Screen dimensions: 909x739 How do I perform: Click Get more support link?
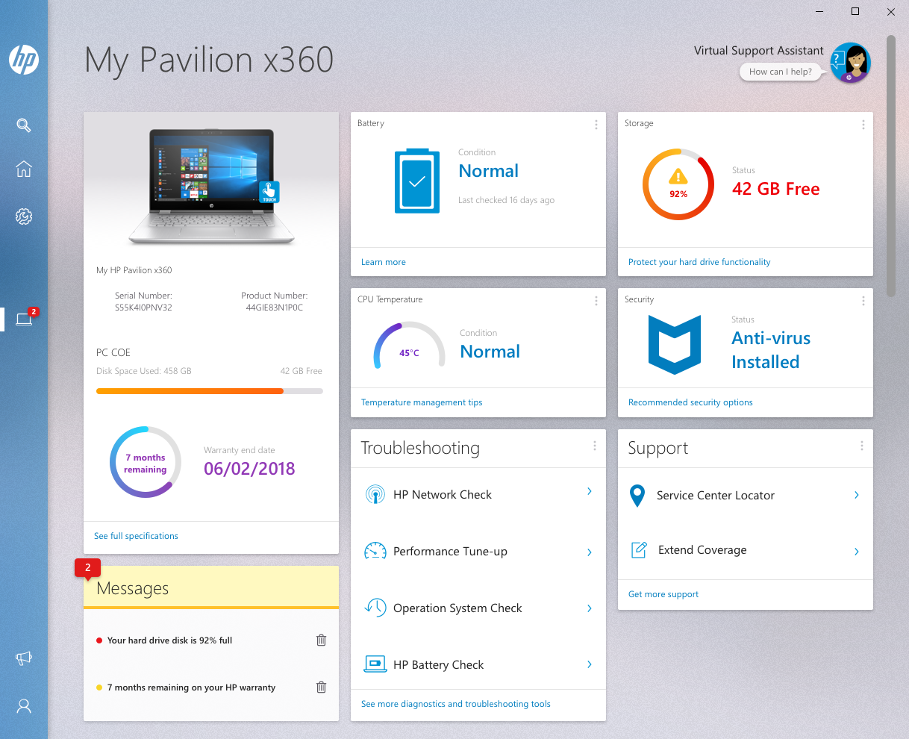coord(663,594)
